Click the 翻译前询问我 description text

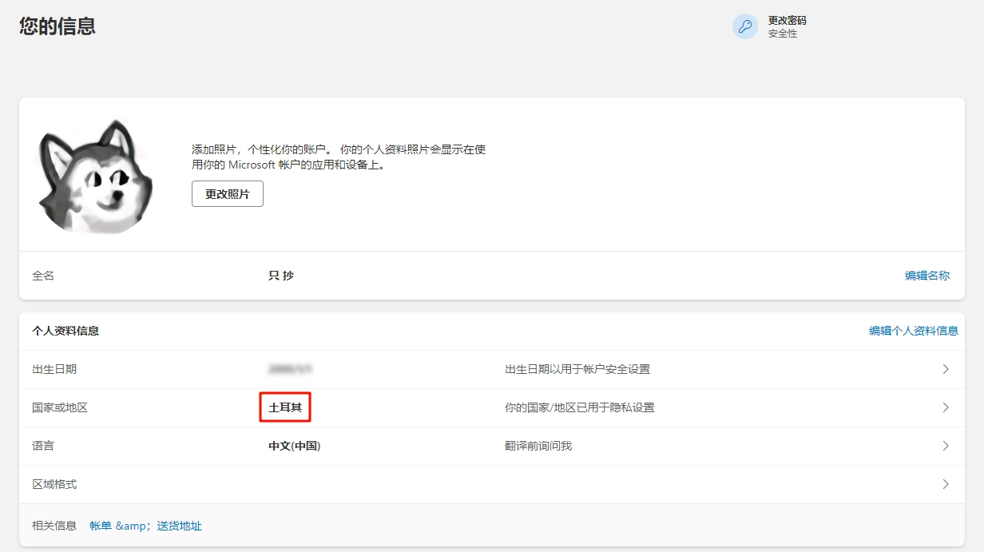tap(538, 446)
